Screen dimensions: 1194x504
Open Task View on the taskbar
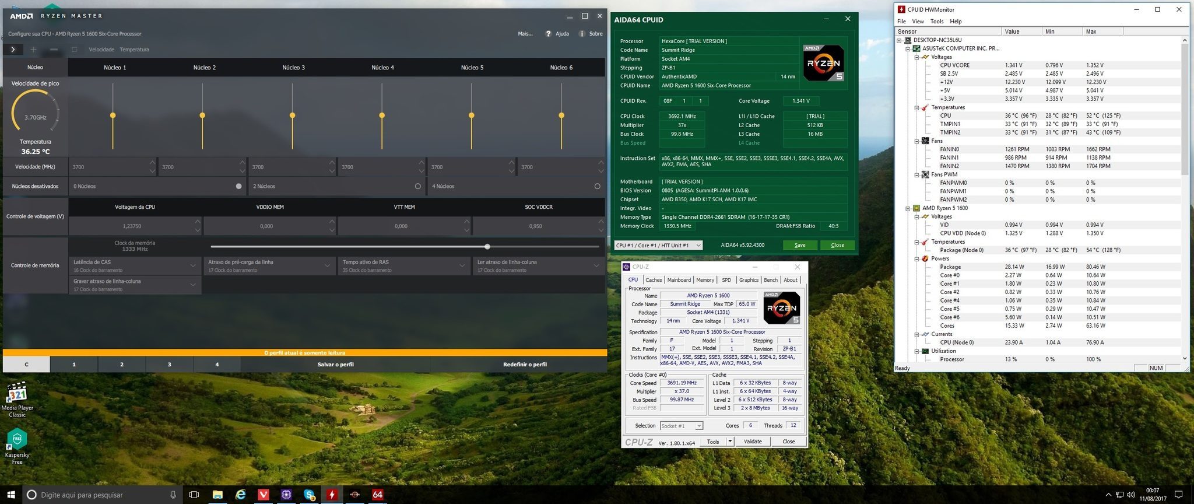(194, 495)
